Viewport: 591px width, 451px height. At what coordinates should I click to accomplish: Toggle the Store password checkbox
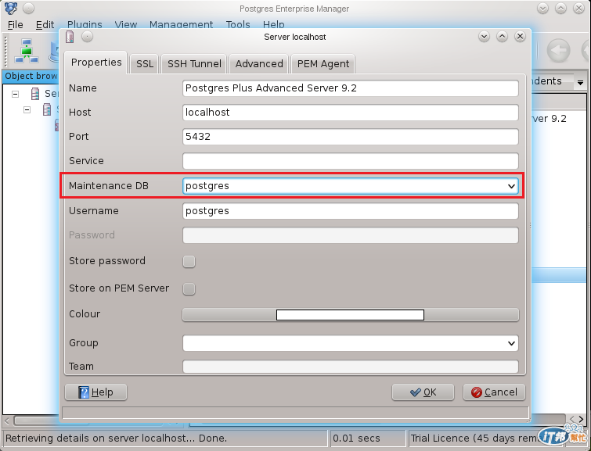click(x=189, y=261)
